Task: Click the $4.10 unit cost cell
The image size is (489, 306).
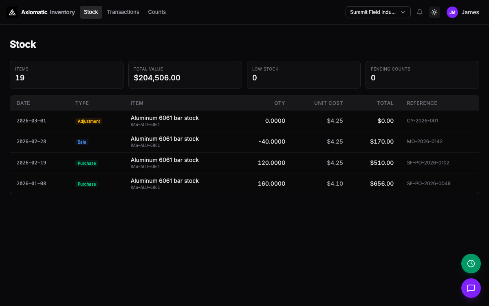Action: [x=335, y=184]
